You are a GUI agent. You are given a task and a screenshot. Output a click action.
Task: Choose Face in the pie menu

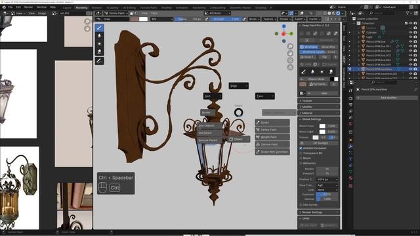[264, 96]
